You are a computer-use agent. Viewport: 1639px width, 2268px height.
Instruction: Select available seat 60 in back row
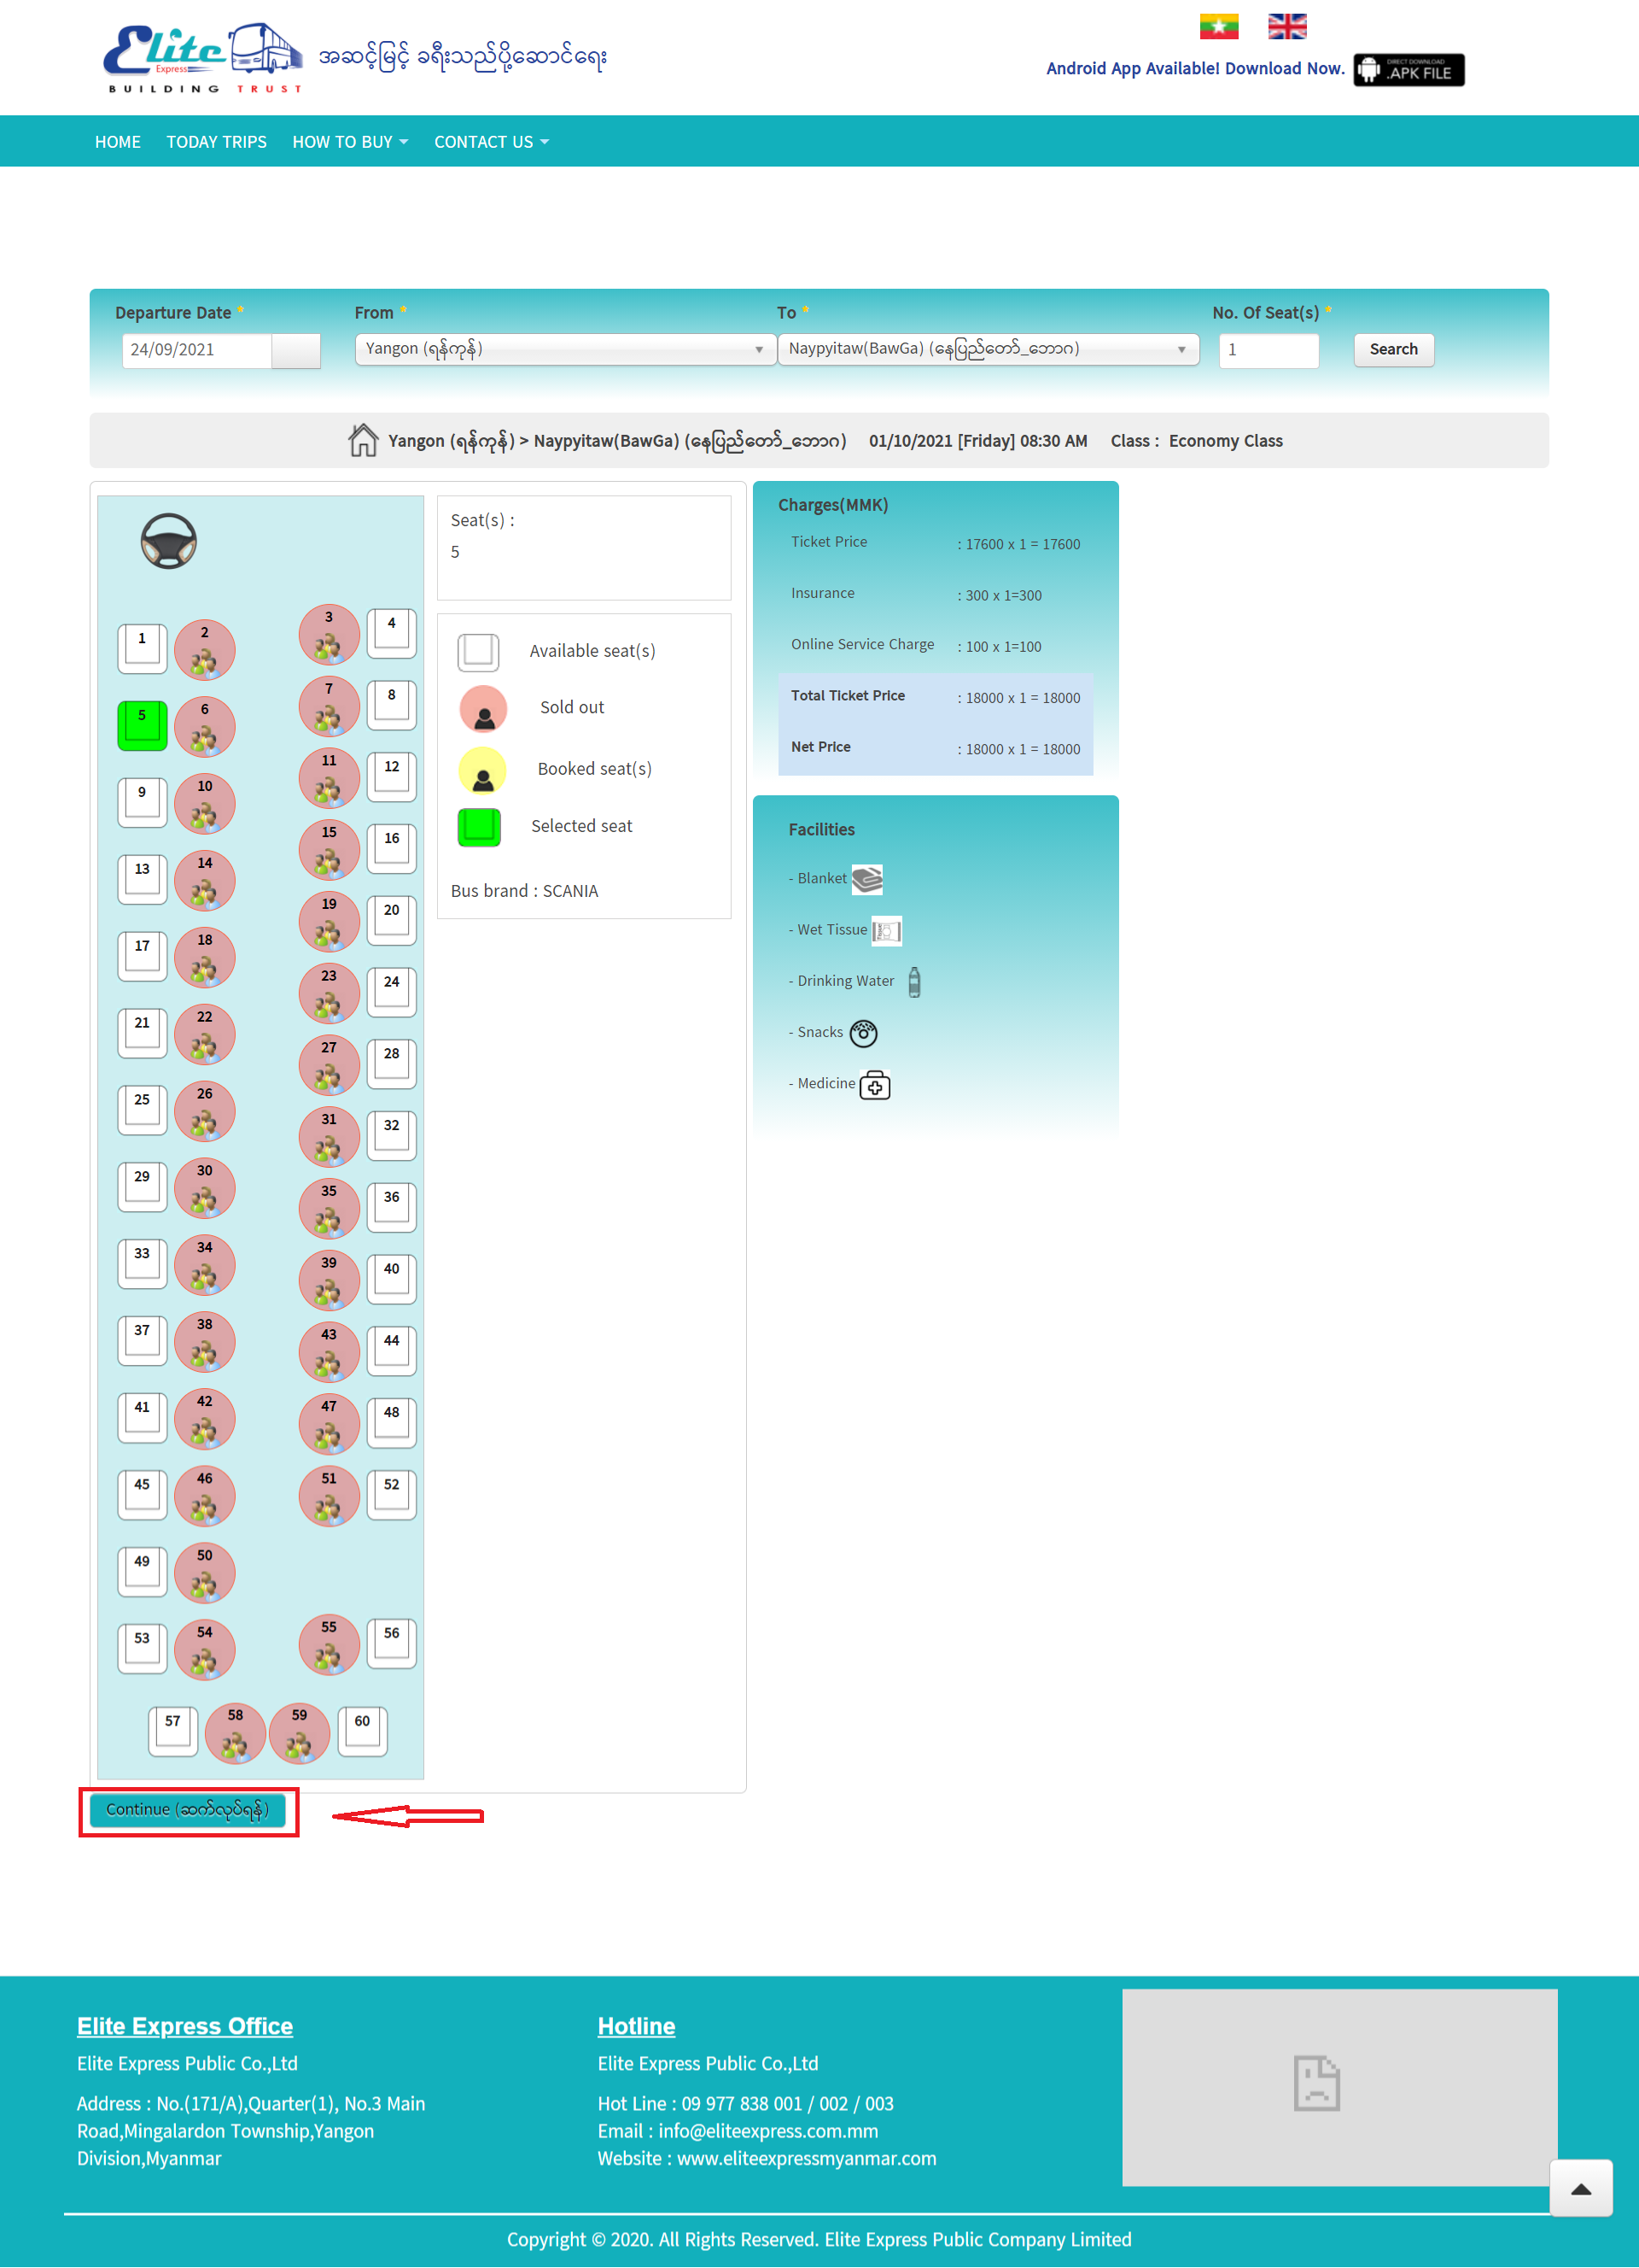click(362, 1731)
